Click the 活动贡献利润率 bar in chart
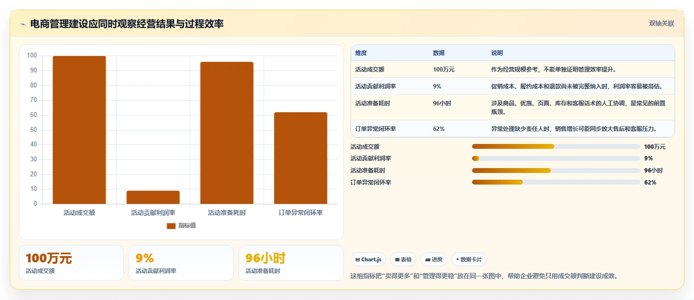Viewport: 694px width, 300px height. click(x=153, y=197)
